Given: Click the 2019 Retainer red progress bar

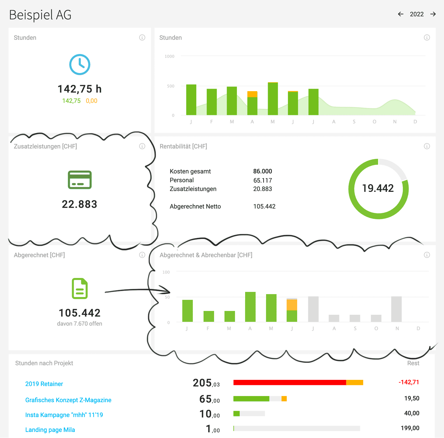Looking at the screenshot, I should click(x=290, y=382).
